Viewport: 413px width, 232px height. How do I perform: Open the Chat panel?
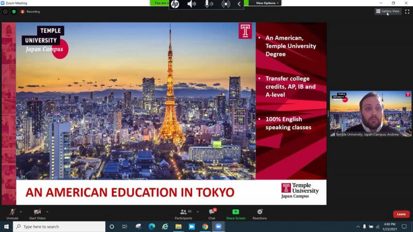click(x=212, y=214)
